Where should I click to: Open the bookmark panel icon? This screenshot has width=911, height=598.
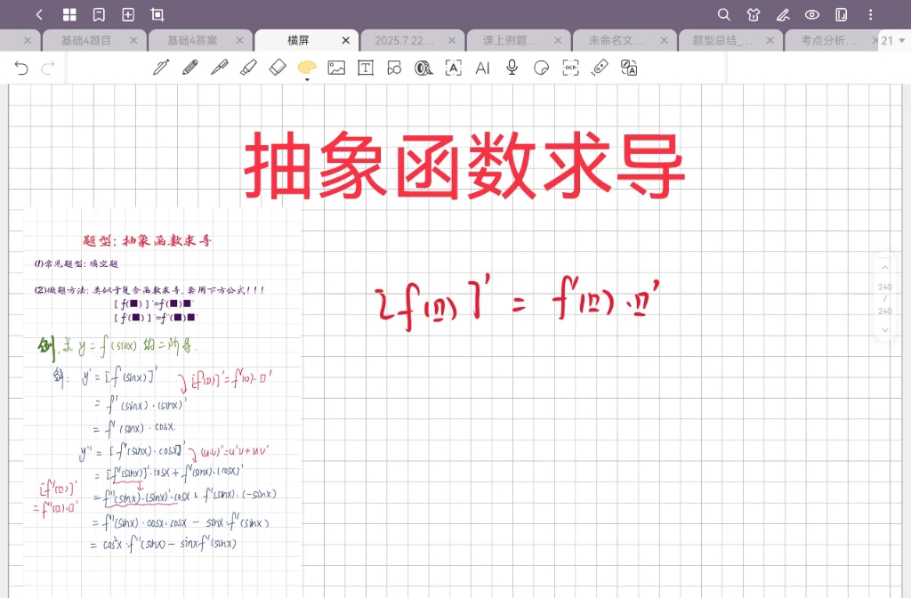[x=99, y=14]
